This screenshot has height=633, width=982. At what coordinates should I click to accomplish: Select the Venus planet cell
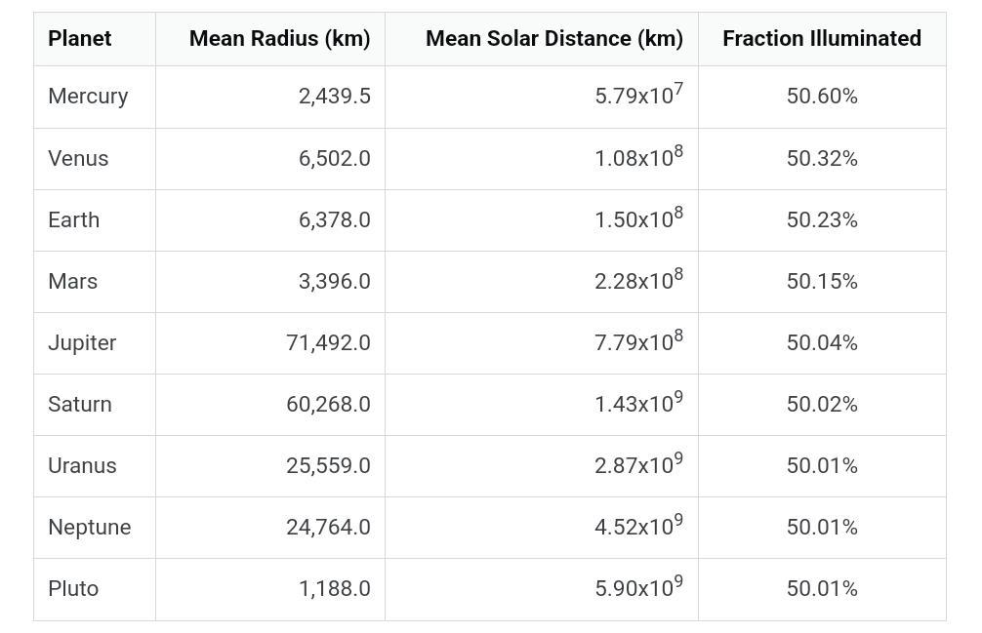click(78, 159)
